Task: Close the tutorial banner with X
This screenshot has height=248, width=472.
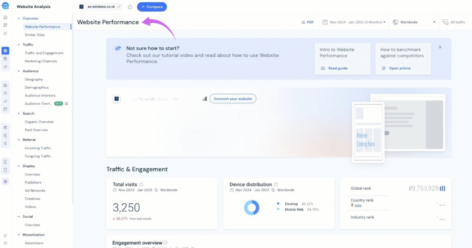Action: tap(440, 47)
